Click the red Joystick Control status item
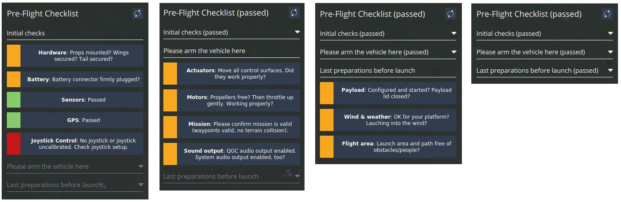The width and height of the screenshot is (621, 202). [x=75, y=144]
